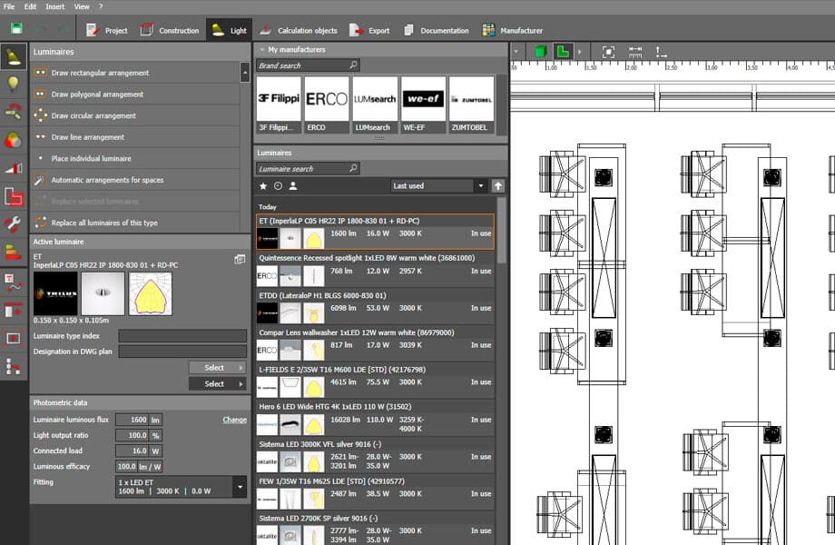The width and height of the screenshot is (835, 545).
Task: Click the green save project icon
Action: click(16, 29)
